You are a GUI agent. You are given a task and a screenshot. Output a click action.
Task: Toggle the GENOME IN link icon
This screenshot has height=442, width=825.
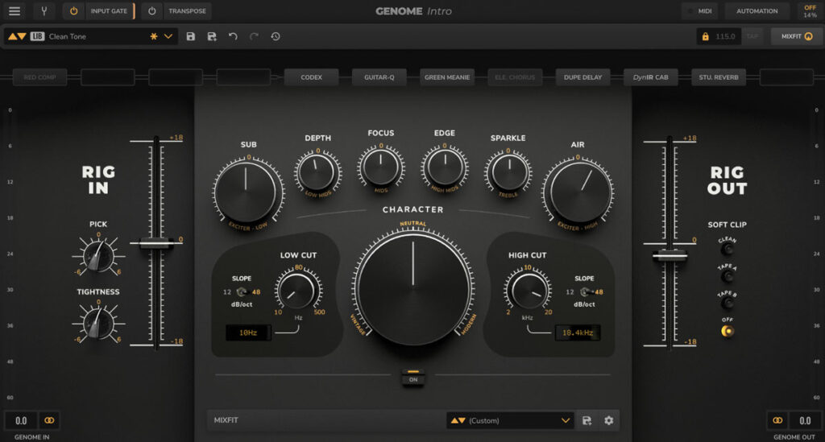pos(49,420)
